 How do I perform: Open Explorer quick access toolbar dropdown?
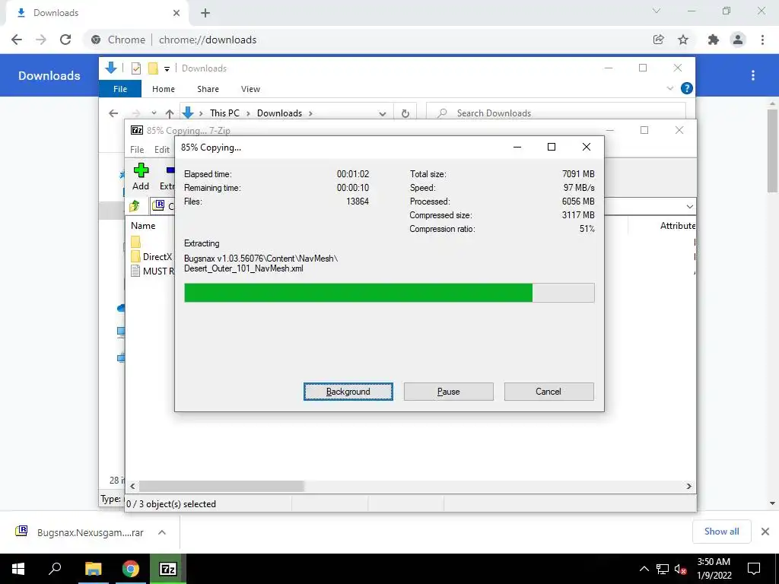pyautogui.click(x=167, y=69)
